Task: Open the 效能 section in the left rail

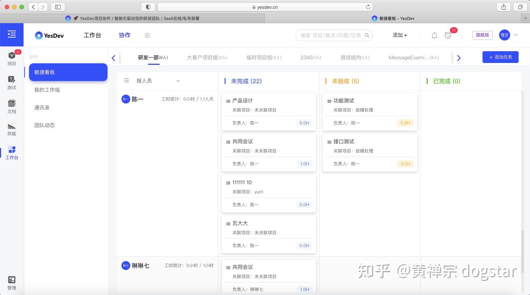Action: [12, 130]
